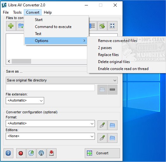This screenshot has height=162, width=166.
Task: Click the green refresh arrow toolbar icon
Action: pyautogui.click(x=102, y=26)
